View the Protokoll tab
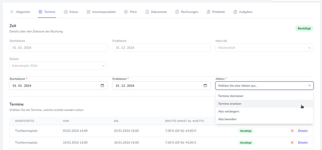The height and width of the screenshot is (150, 322). (216, 12)
